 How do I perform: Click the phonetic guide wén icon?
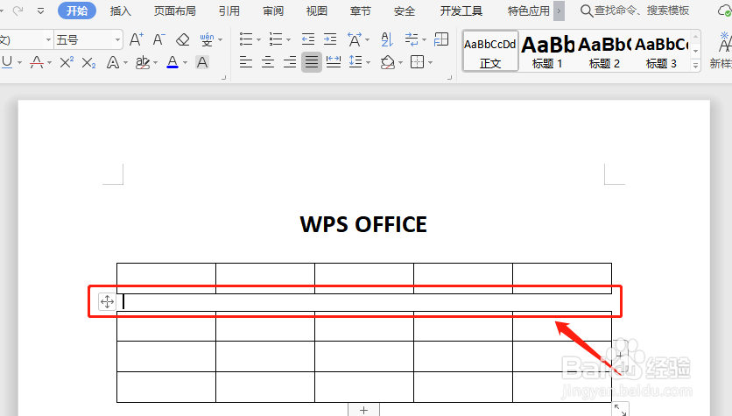coord(207,39)
